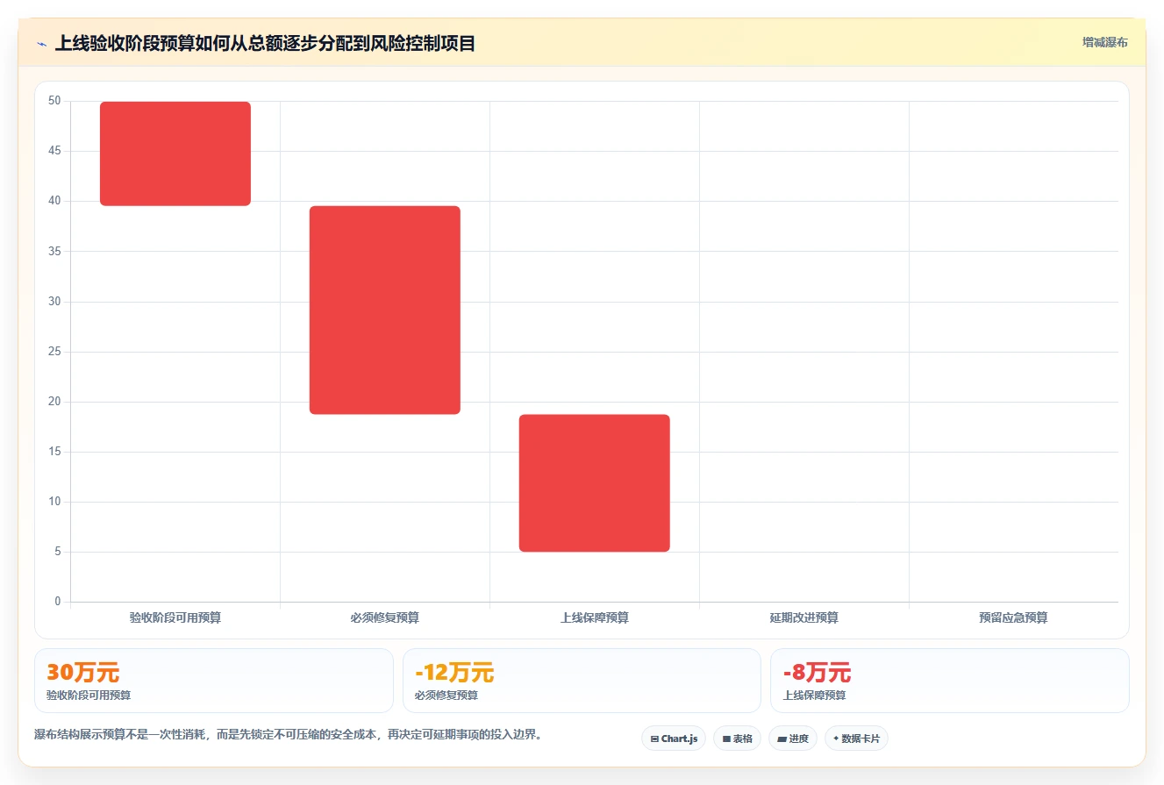Click the 进度 tag chip
The width and height of the screenshot is (1164, 785).
[793, 739]
